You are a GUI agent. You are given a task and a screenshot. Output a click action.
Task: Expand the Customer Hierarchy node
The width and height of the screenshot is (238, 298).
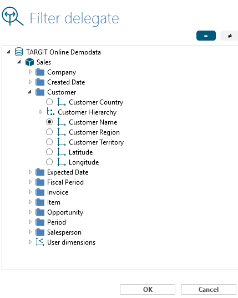pyautogui.click(x=40, y=112)
